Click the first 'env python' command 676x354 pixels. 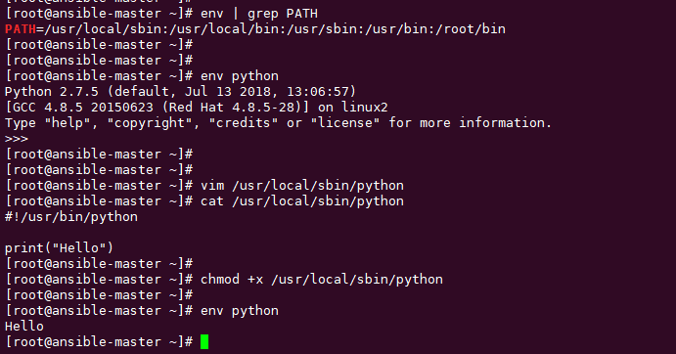click(240, 76)
